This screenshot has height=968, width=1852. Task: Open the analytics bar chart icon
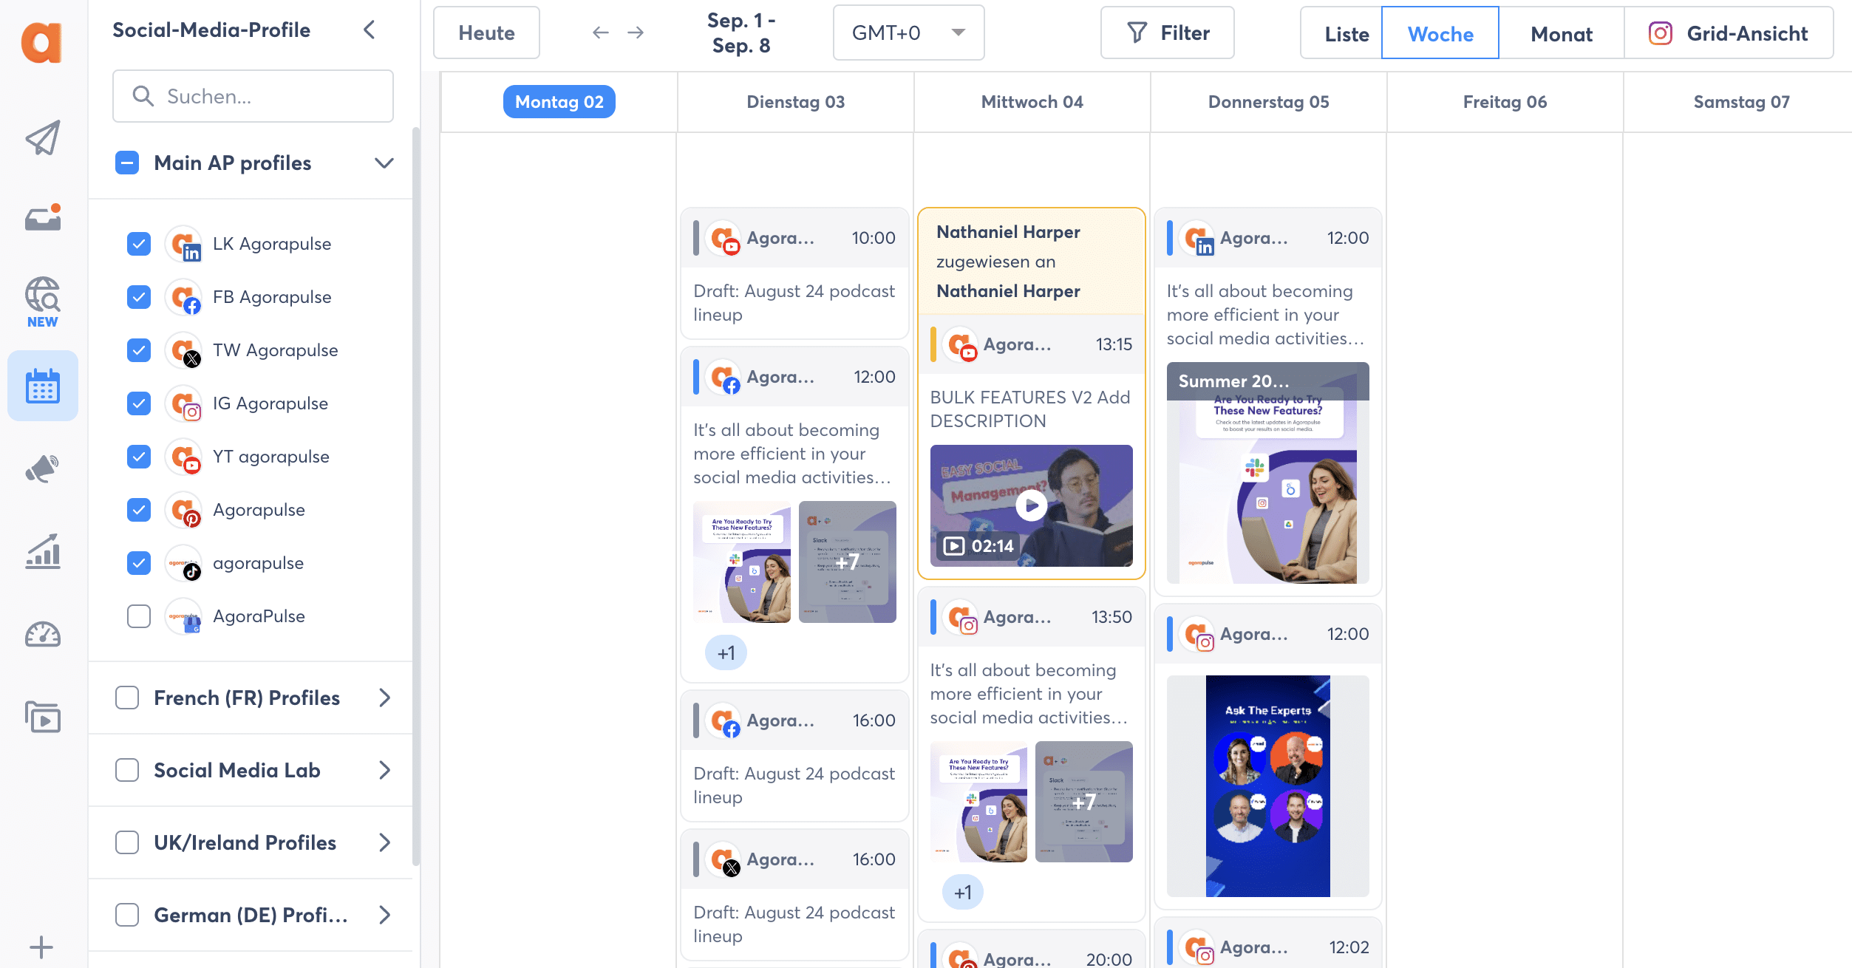tap(43, 551)
